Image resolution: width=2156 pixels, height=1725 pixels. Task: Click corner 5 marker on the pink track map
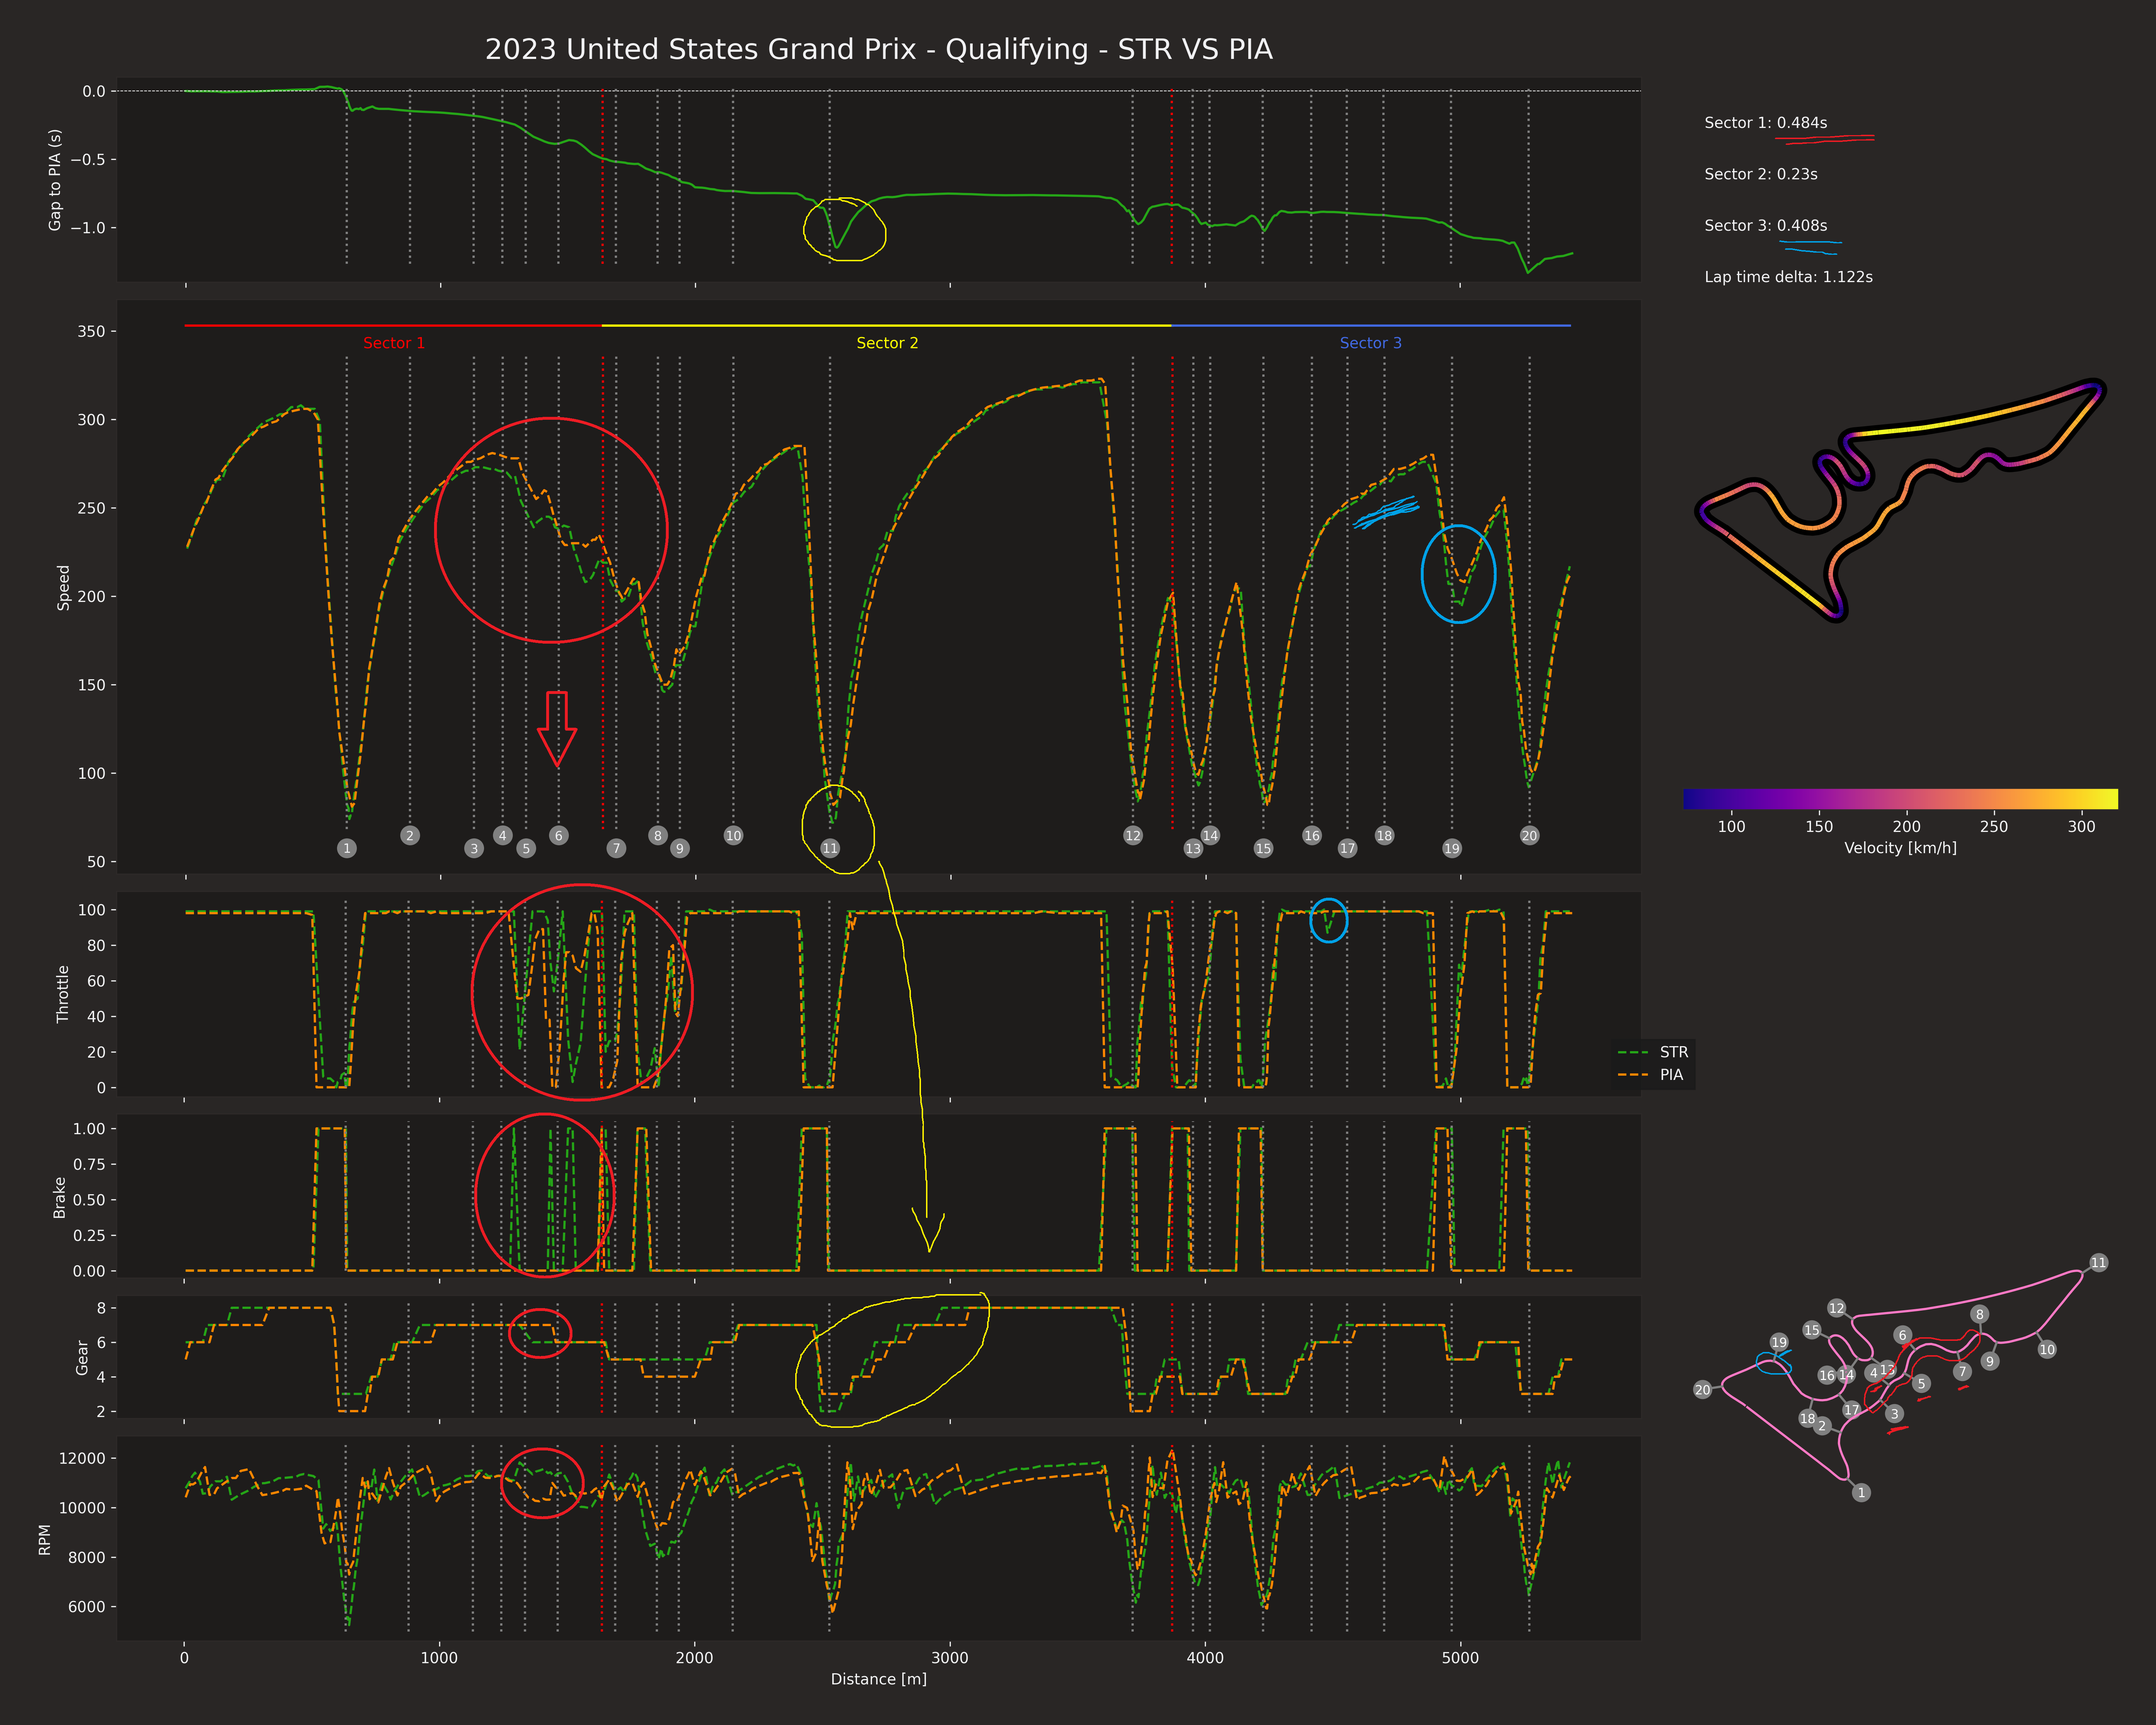[x=1921, y=1384]
